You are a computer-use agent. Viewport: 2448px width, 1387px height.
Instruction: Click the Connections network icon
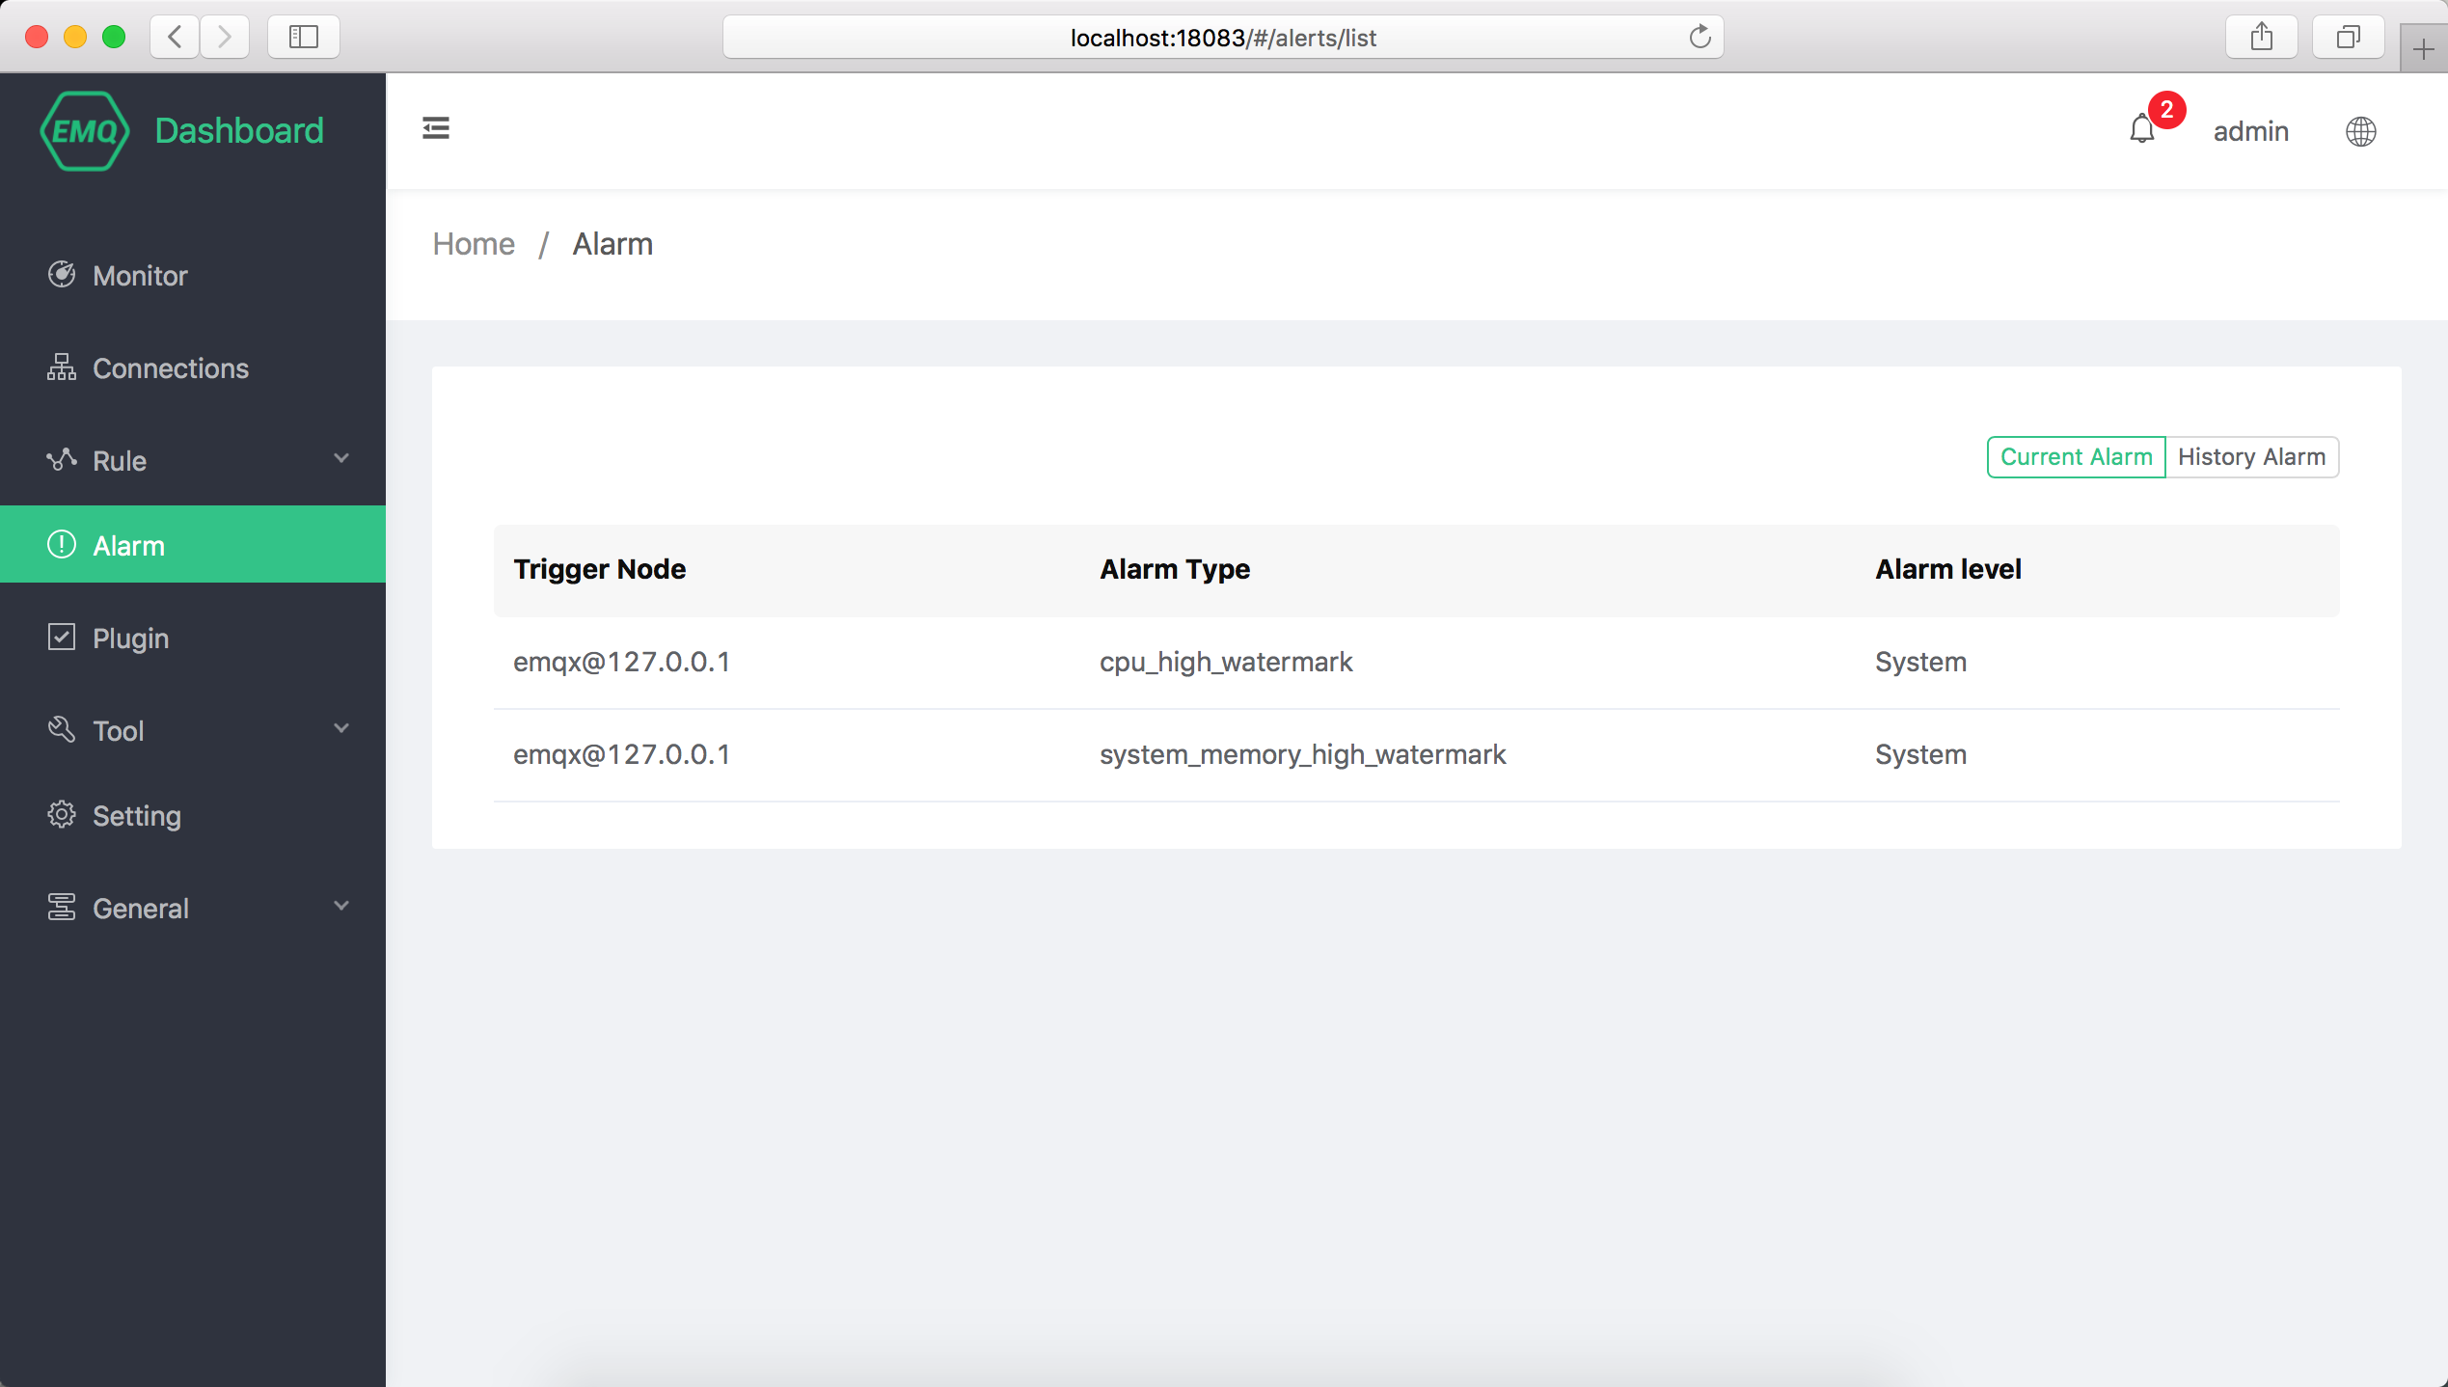[62, 367]
